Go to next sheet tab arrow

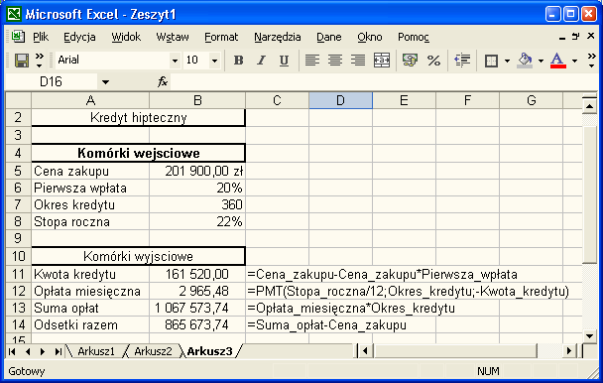pyautogui.click(x=43, y=351)
